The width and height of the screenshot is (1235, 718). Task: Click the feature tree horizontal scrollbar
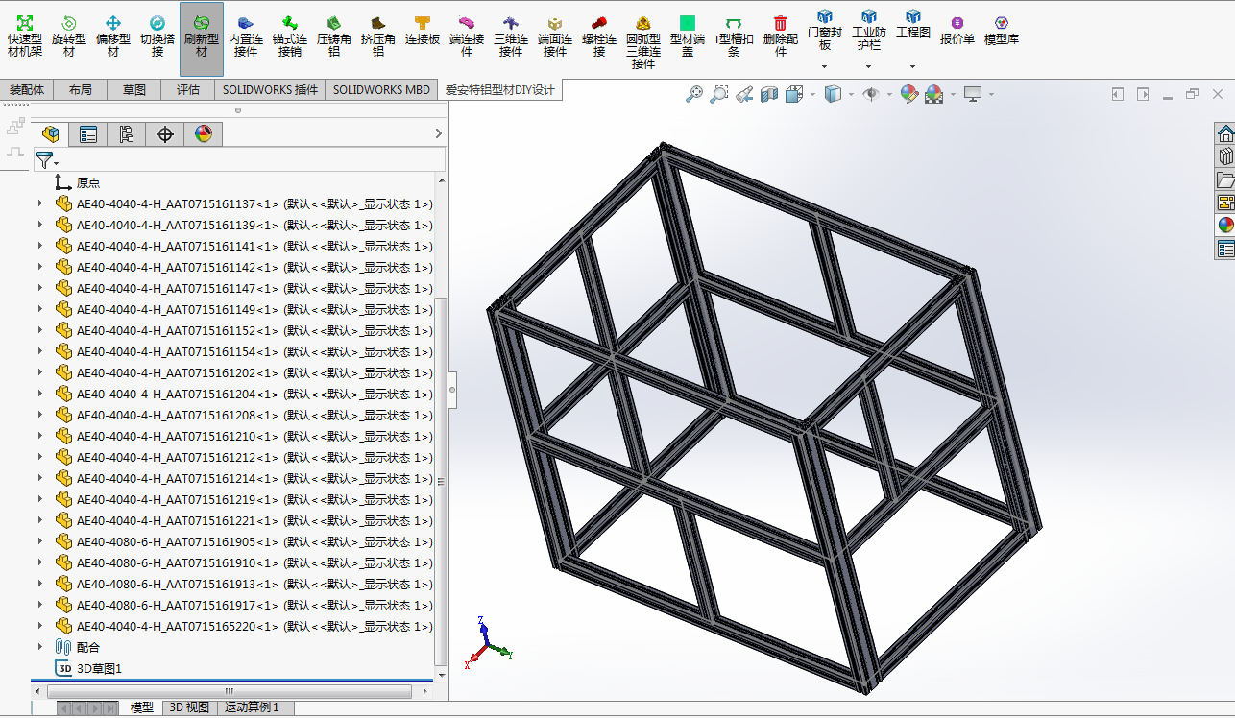pos(229,691)
